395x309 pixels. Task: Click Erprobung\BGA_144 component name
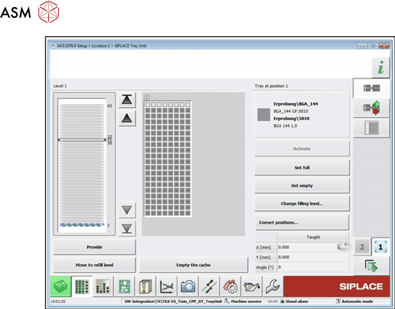pyautogui.click(x=296, y=104)
